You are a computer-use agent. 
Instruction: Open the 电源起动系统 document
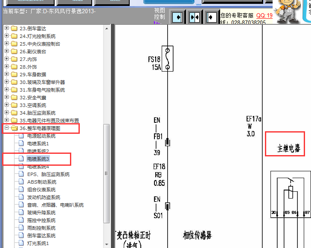(x=41, y=136)
